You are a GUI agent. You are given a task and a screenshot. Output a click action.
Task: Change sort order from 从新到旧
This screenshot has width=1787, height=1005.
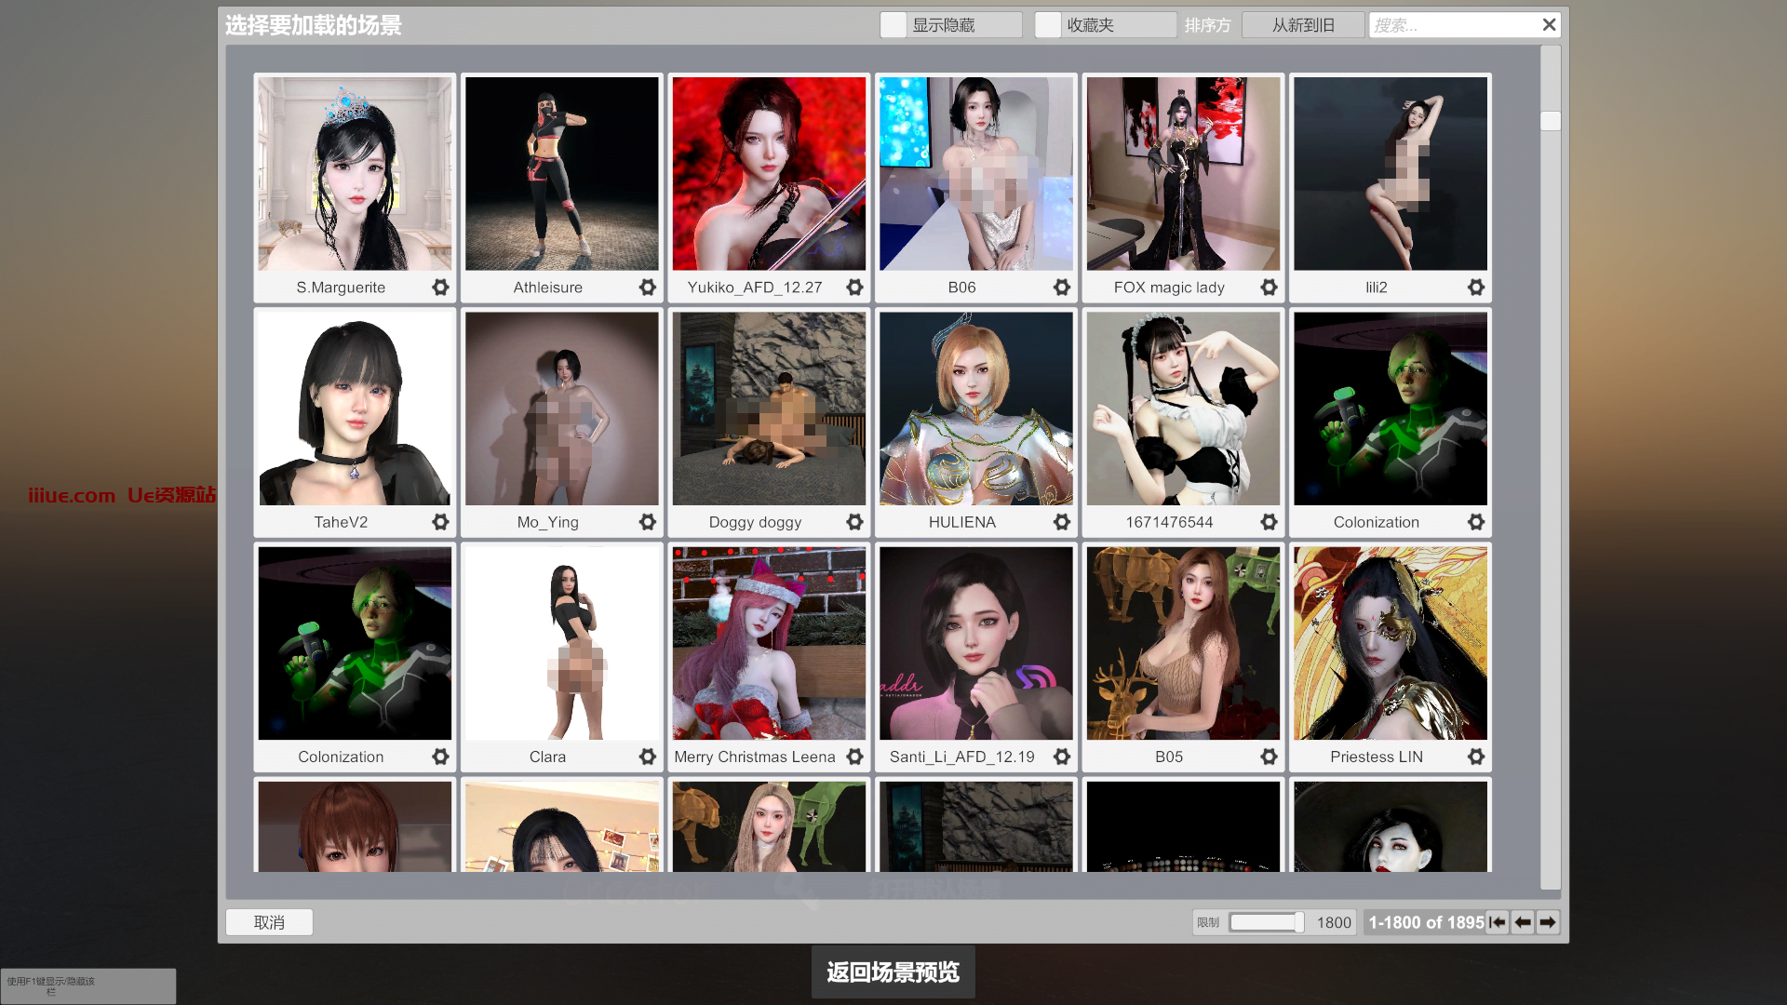tap(1303, 24)
